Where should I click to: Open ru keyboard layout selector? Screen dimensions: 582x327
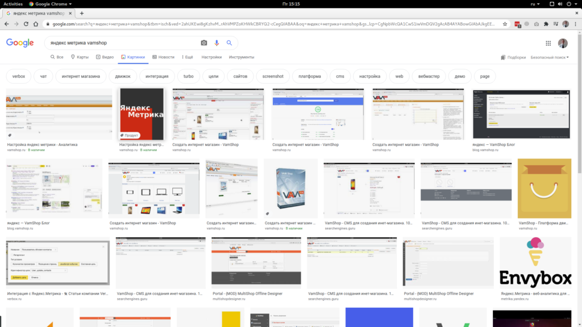[535, 4]
